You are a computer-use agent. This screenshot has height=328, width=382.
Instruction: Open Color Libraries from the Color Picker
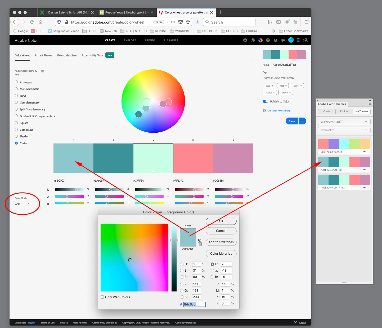(221, 254)
